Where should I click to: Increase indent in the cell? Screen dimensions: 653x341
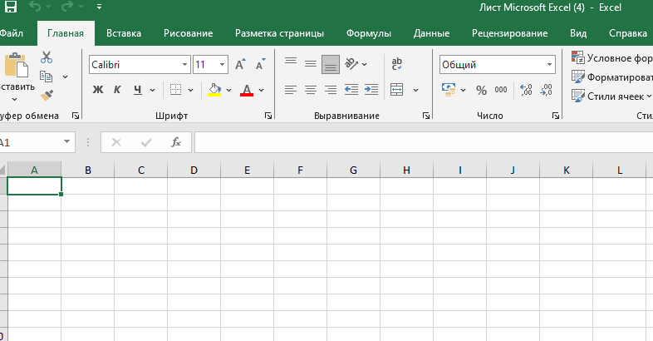[371, 90]
